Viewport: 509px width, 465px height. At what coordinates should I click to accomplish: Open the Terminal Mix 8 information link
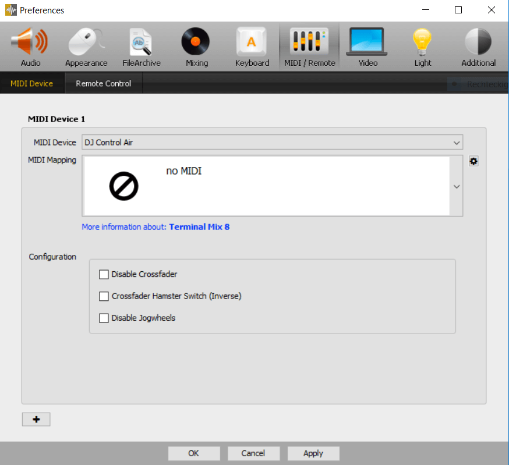coord(199,227)
